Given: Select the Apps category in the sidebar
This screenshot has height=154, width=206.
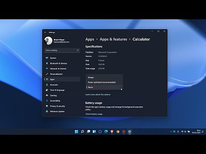Looking at the screenshot, I should pos(62,79).
